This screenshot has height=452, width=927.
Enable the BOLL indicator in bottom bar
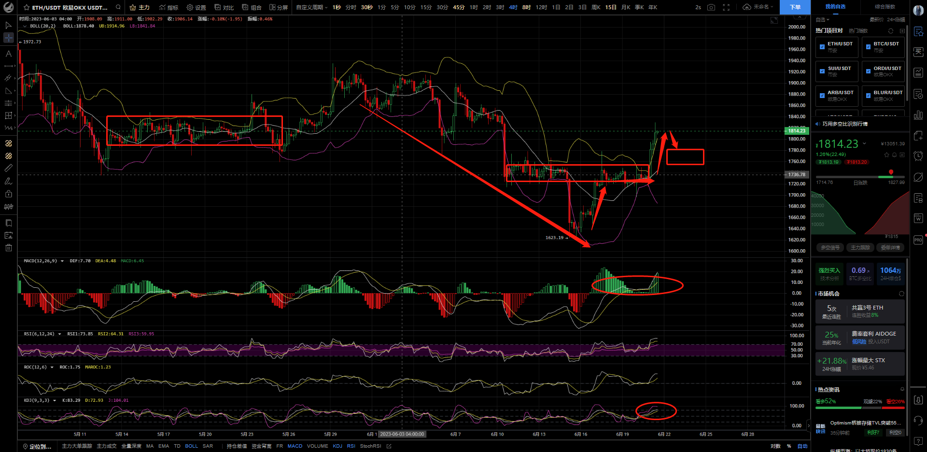pyautogui.click(x=191, y=446)
